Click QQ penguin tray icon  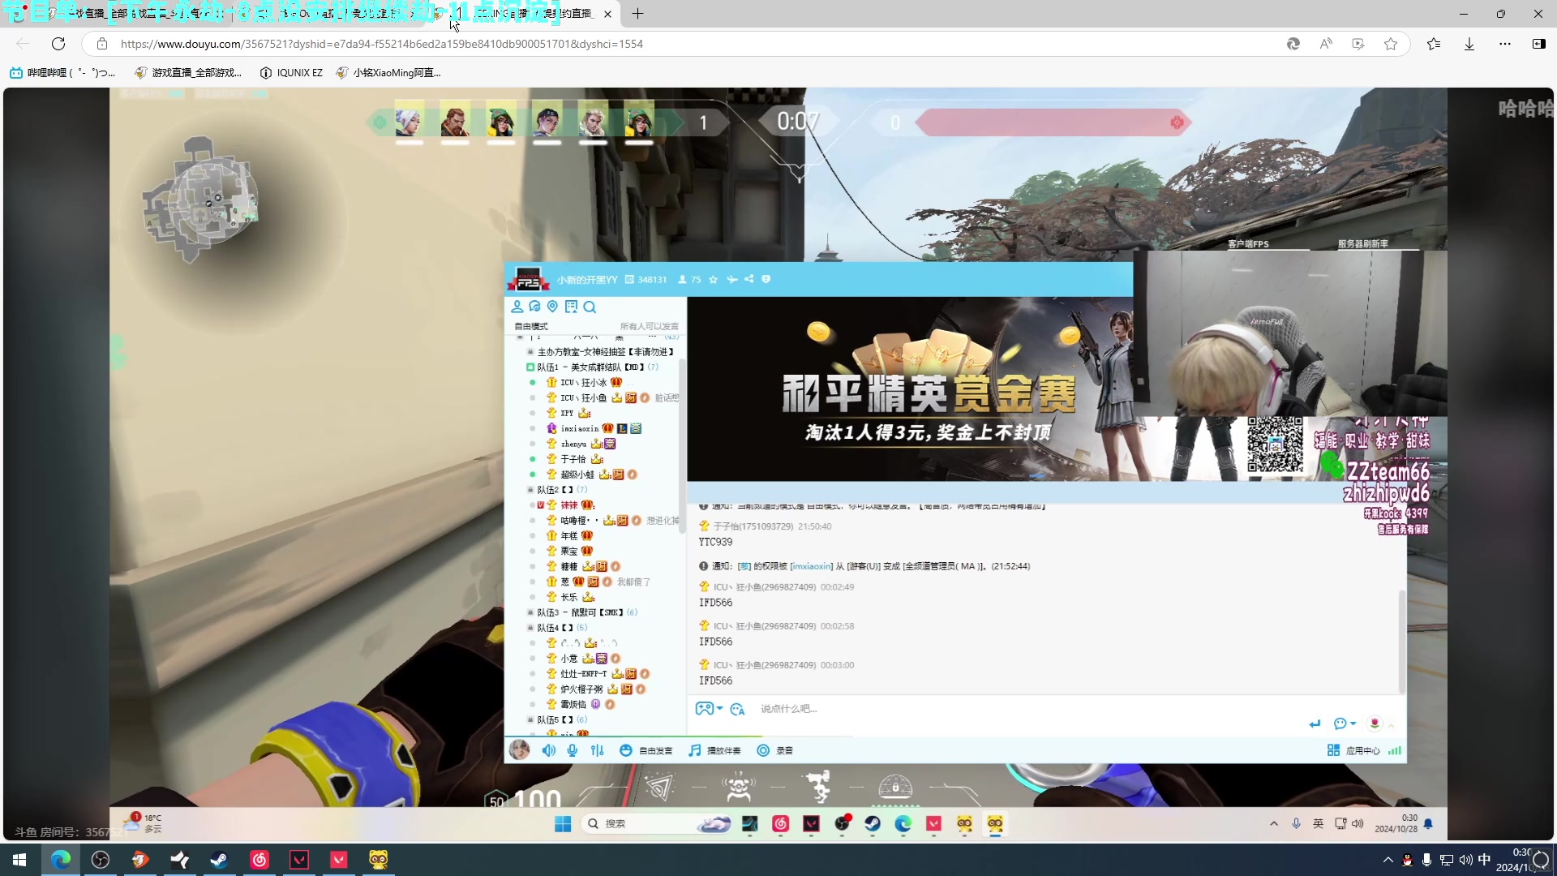(1407, 860)
